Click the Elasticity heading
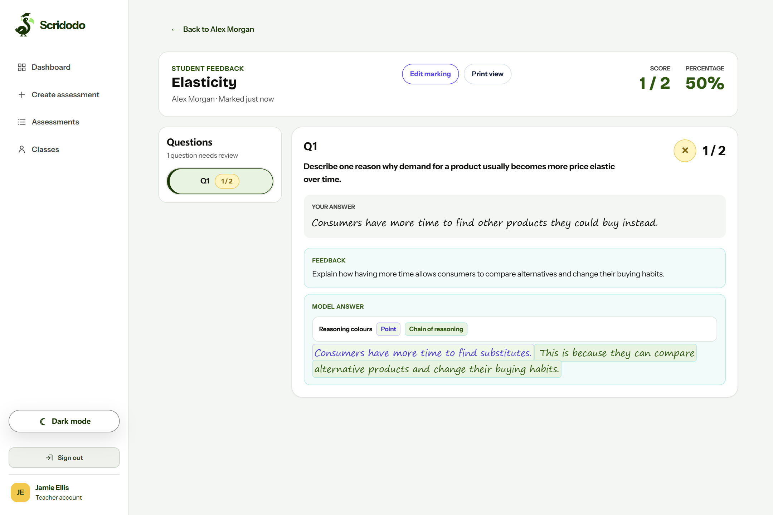Screen dimensions: 773x515 coord(204,82)
